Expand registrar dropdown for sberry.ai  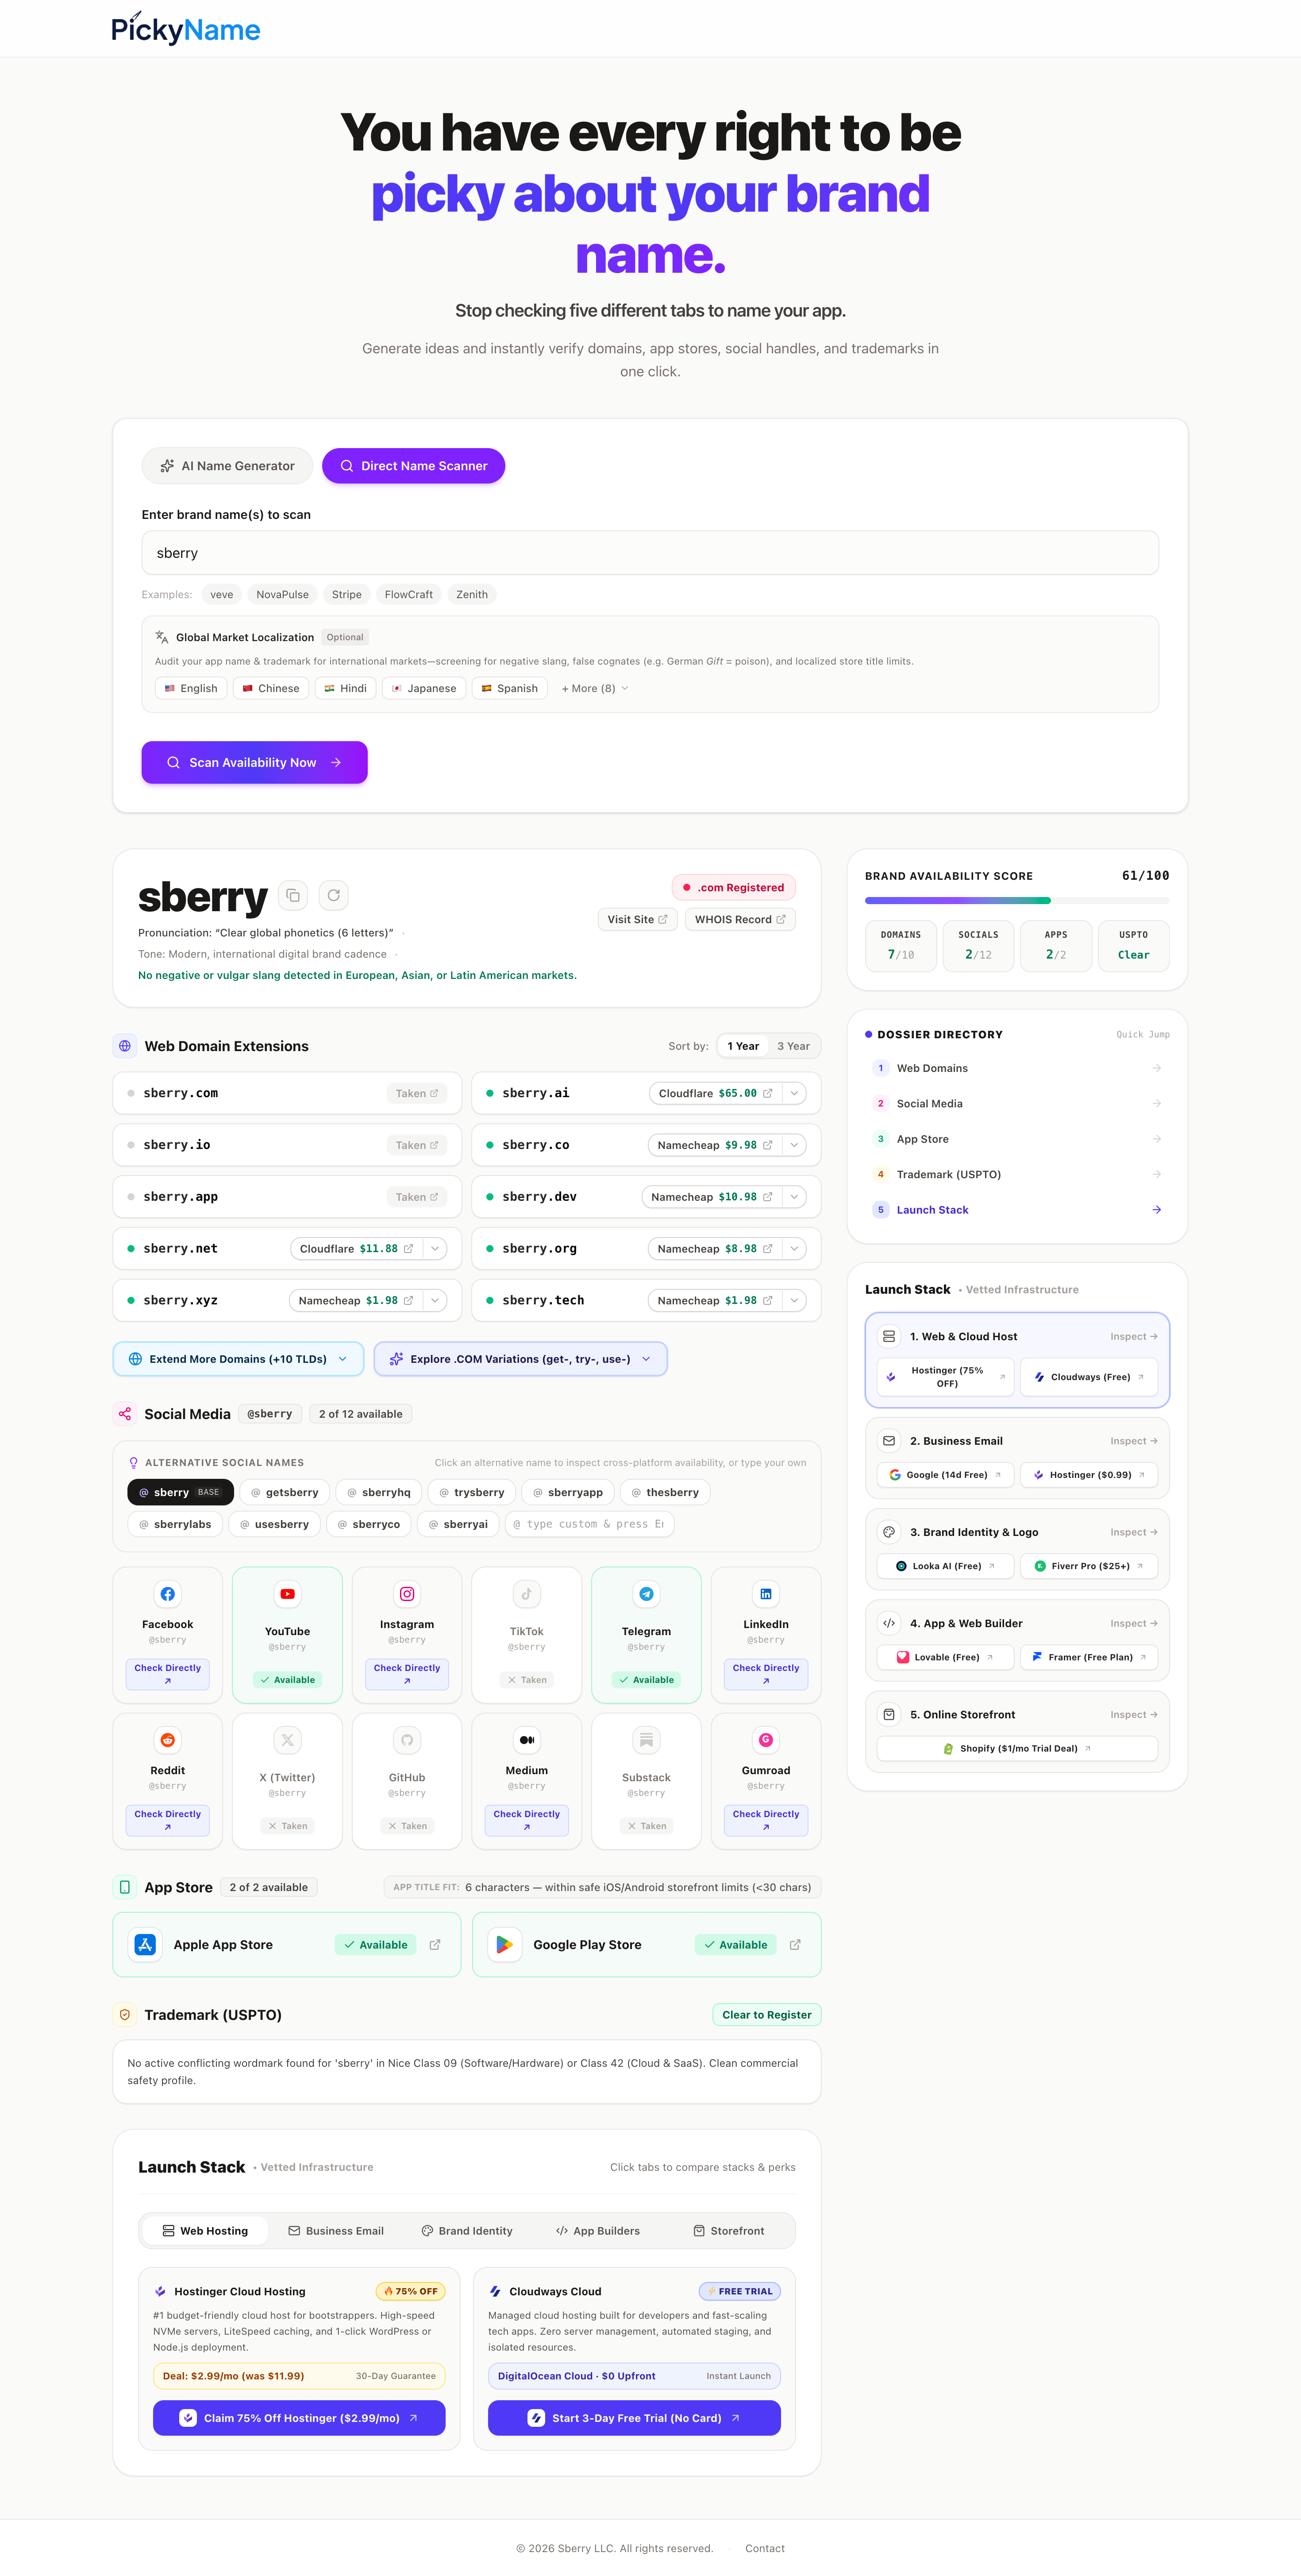tap(794, 1093)
